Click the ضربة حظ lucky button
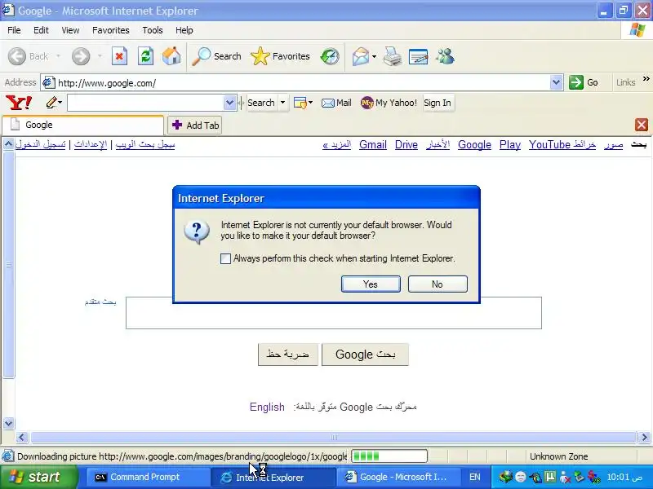The height and width of the screenshot is (489, 653). (288, 355)
